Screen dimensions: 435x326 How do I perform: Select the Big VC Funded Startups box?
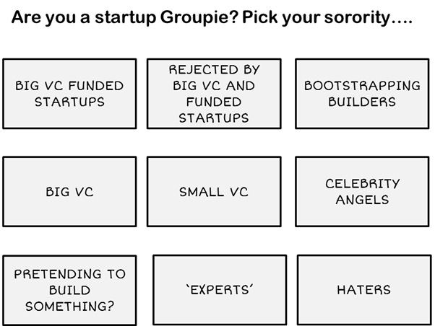(69, 94)
